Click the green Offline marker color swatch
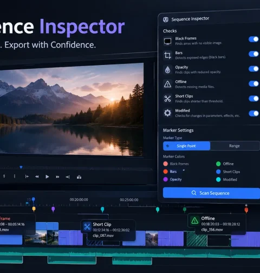The height and width of the screenshot is (273, 260). [x=218, y=164]
